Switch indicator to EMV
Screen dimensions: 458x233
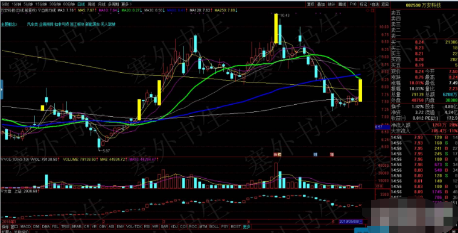(120, 226)
